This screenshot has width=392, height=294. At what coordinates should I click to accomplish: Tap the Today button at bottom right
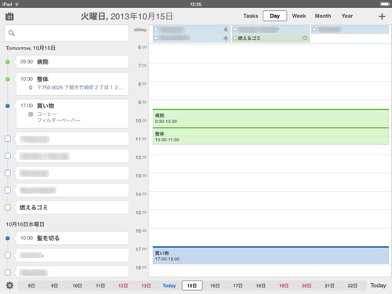[x=378, y=285]
